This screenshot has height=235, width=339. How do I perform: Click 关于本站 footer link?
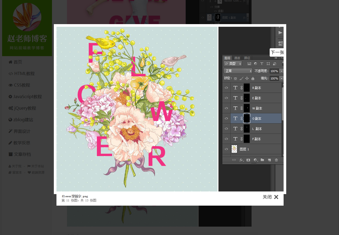point(35,166)
